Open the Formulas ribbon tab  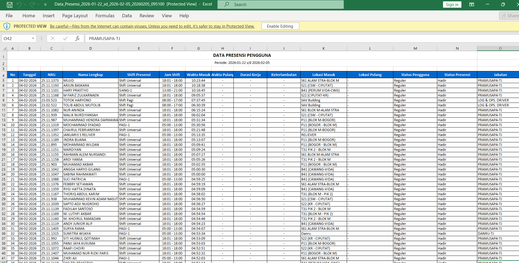coord(105,16)
